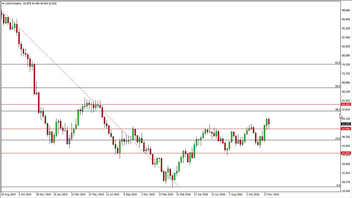Click the 30 Nov 2014 date label

(x=43, y=194)
